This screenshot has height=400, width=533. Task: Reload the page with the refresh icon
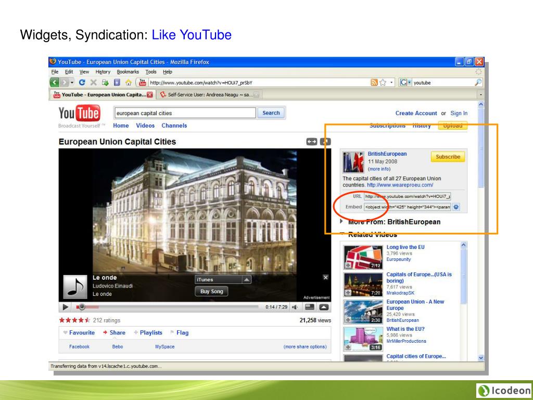pos(82,82)
